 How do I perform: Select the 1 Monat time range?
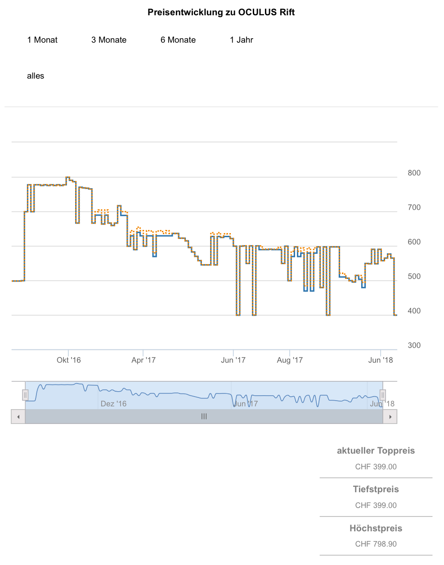coord(42,40)
